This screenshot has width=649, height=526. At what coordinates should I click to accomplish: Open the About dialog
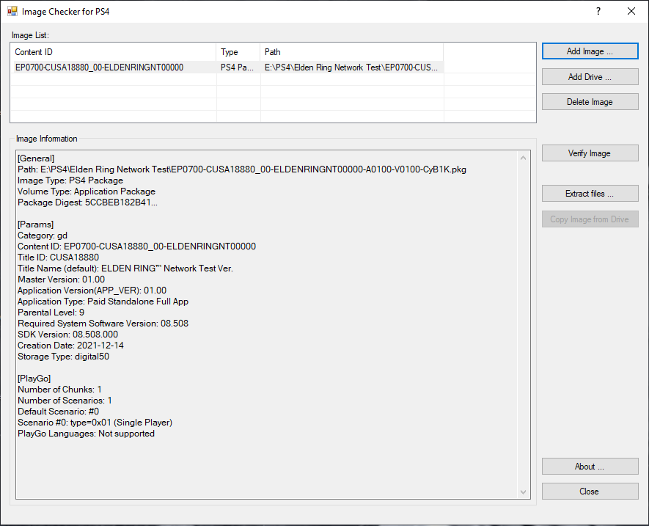pyautogui.click(x=590, y=467)
